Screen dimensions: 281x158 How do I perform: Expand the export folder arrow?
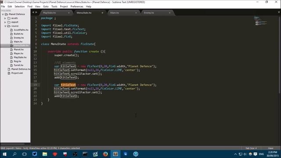pyautogui.click(x=5, y=22)
